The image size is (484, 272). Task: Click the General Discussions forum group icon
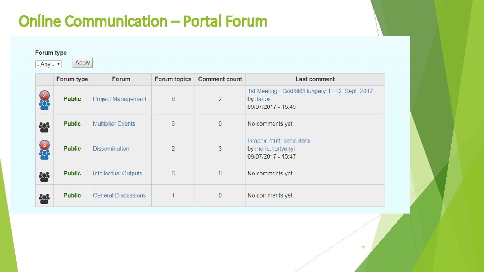point(44,199)
